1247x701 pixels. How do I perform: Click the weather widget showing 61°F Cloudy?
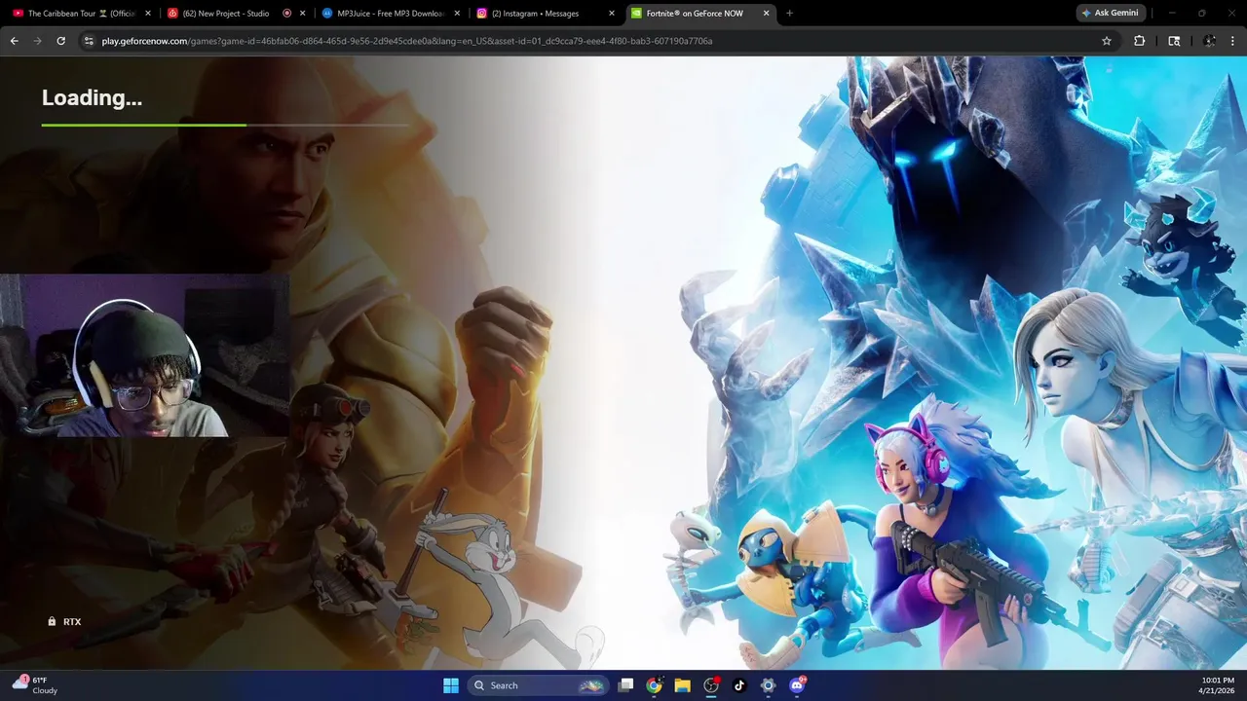[35, 685]
